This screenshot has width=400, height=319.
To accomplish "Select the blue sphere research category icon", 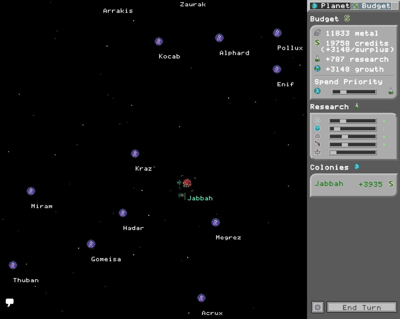I will tap(317, 128).
